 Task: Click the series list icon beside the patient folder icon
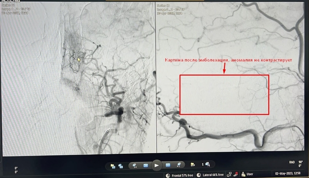[x=121, y=166]
